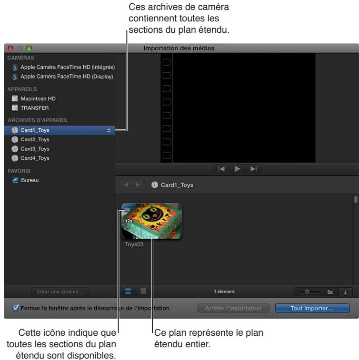The image size is (359, 360).
Task: Click the Card3_Toys archive icon
Action: [15, 149]
